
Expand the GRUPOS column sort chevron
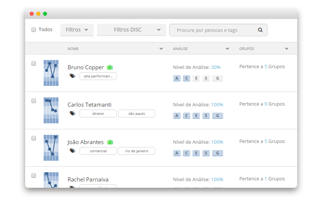[x=287, y=49]
